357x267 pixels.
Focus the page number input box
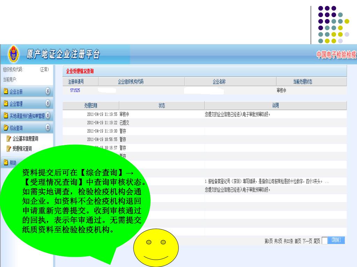pyautogui.click(x=325, y=241)
